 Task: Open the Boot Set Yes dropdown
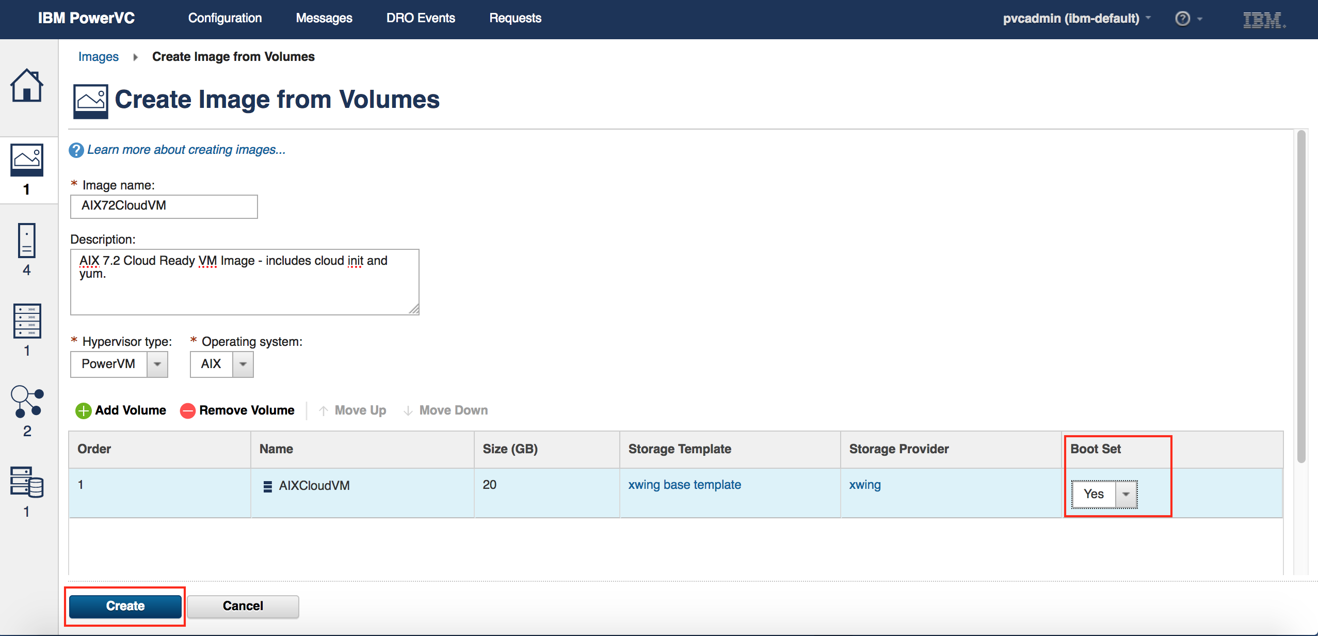click(x=1126, y=494)
